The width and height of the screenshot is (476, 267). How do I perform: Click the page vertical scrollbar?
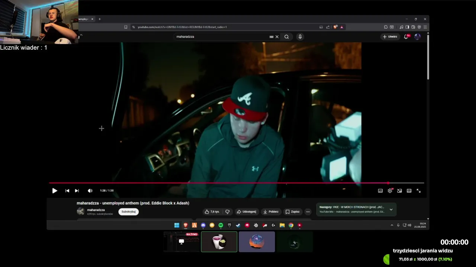428,57
